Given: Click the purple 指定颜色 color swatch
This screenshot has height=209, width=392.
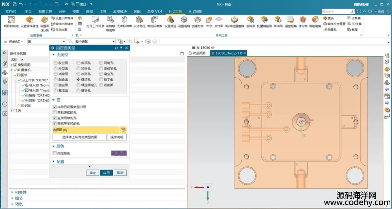Looking at the screenshot, I should pyautogui.click(x=119, y=153).
